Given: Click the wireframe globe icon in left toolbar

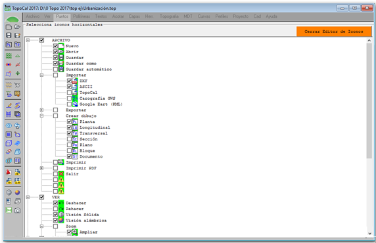Looking at the screenshot, I should [x=9, y=192].
